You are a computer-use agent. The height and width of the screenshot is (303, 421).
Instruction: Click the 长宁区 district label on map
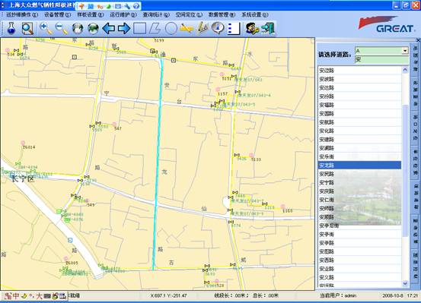[x=23, y=178]
